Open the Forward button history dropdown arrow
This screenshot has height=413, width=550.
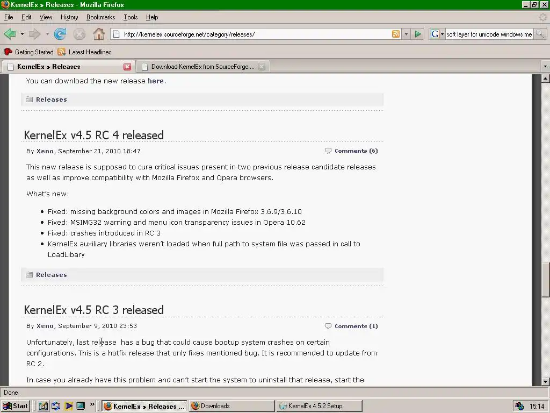tap(47, 34)
